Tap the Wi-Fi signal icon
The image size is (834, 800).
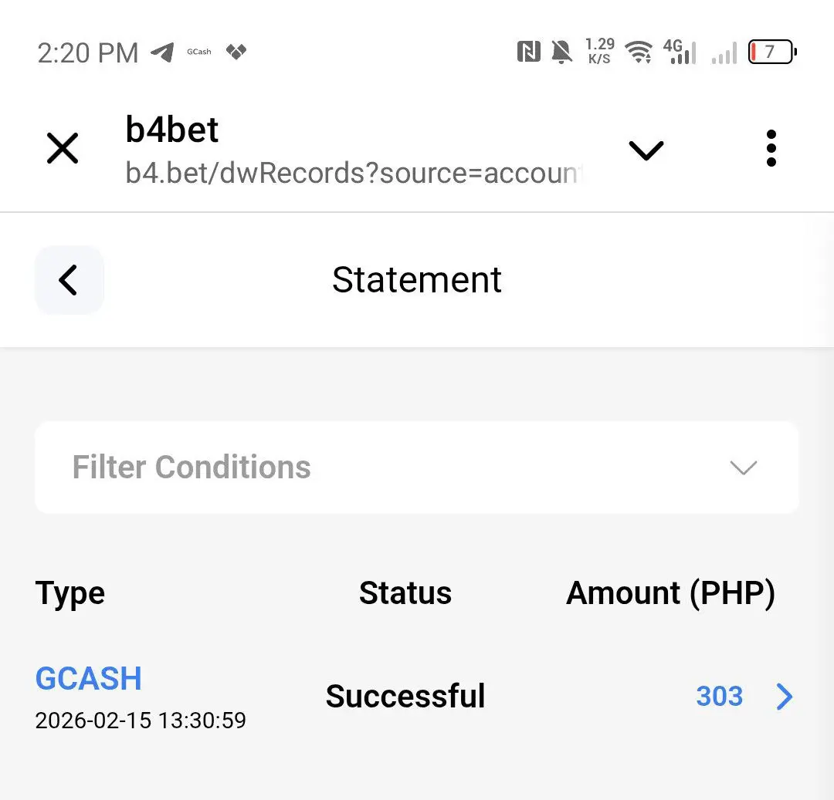tap(639, 52)
